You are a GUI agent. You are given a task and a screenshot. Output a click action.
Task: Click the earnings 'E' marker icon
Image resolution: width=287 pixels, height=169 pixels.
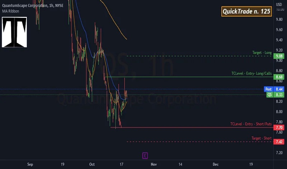[145, 155]
